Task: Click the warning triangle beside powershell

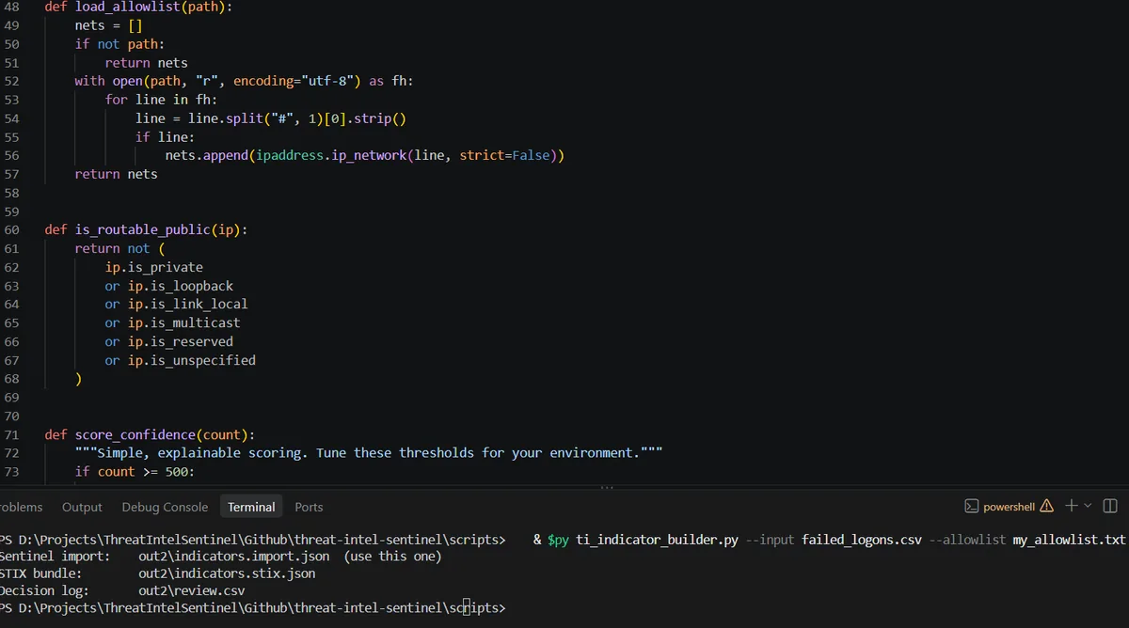Action: (x=1046, y=507)
